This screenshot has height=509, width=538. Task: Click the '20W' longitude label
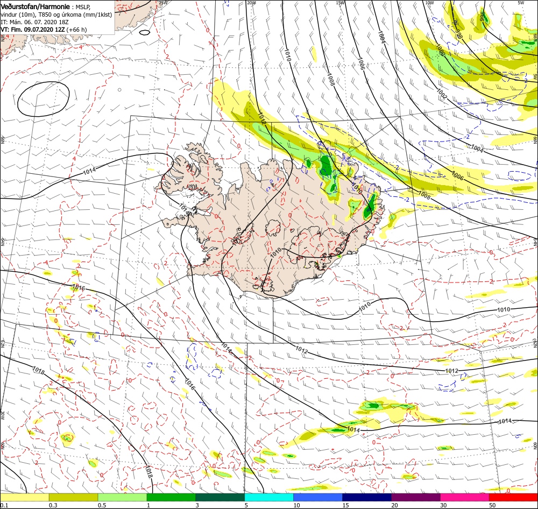click(x=251, y=3)
